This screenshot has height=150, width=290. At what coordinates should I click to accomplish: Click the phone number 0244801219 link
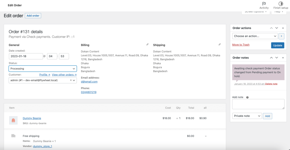pyautogui.click(x=89, y=92)
